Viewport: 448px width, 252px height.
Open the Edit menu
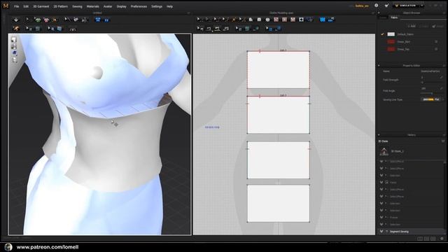(x=26, y=6)
